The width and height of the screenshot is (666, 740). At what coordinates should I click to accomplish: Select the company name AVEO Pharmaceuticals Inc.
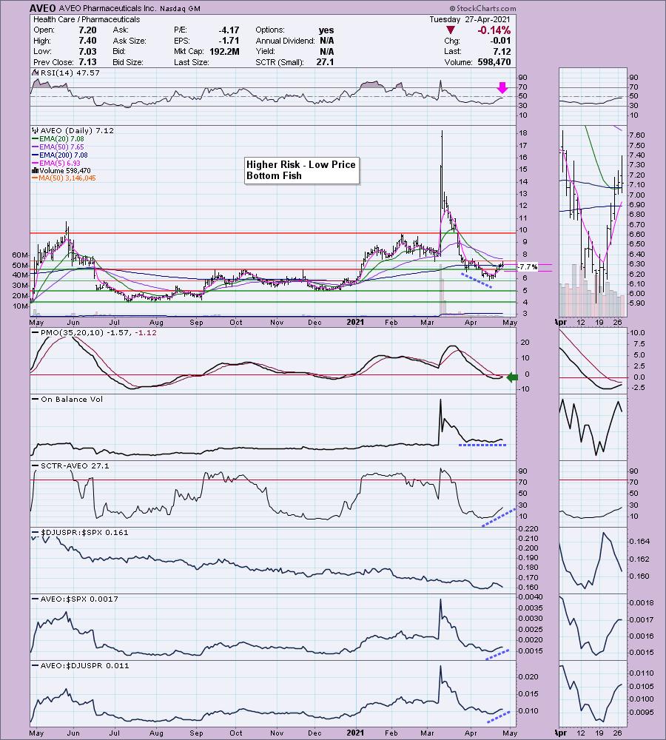(107, 8)
